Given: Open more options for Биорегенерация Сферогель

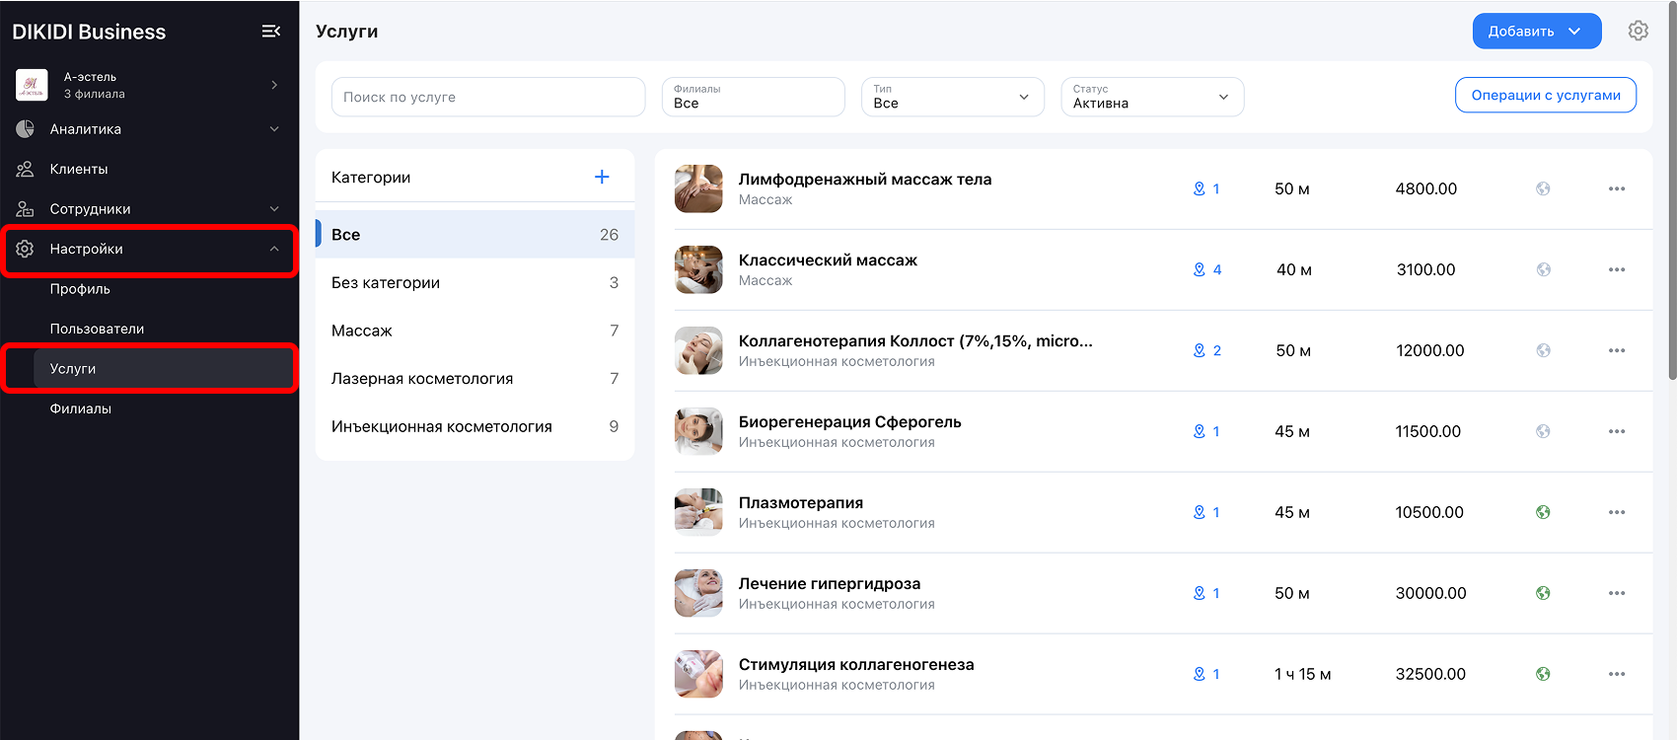Looking at the screenshot, I should click(x=1617, y=431).
